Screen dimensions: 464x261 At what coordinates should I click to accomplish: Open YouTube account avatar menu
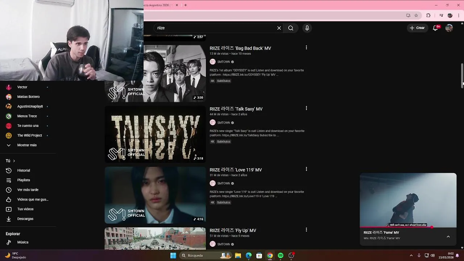click(x=449, y=28)
